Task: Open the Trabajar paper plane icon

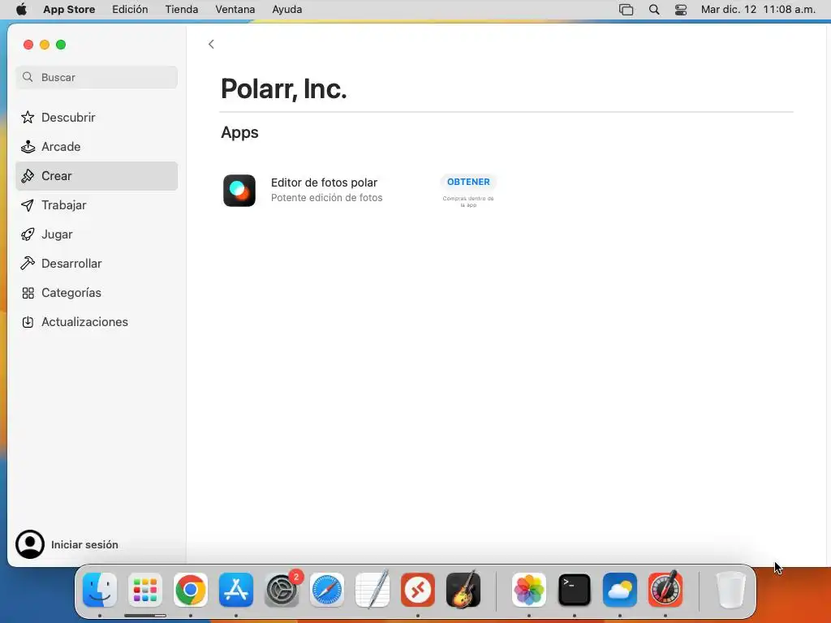Action: (x=28, y=205)
